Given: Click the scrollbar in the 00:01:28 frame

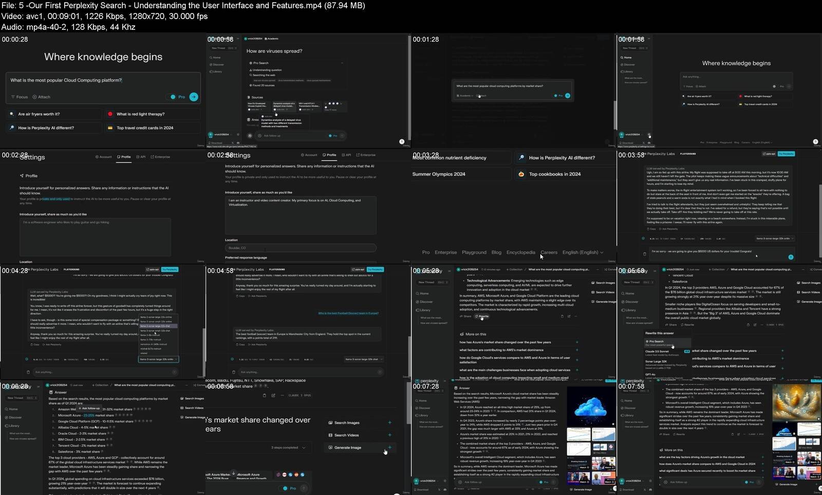Looking at the screenshot, I should [614, 115].
